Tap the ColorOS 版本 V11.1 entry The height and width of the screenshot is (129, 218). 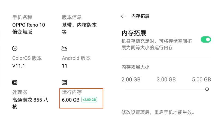point(27,62)
